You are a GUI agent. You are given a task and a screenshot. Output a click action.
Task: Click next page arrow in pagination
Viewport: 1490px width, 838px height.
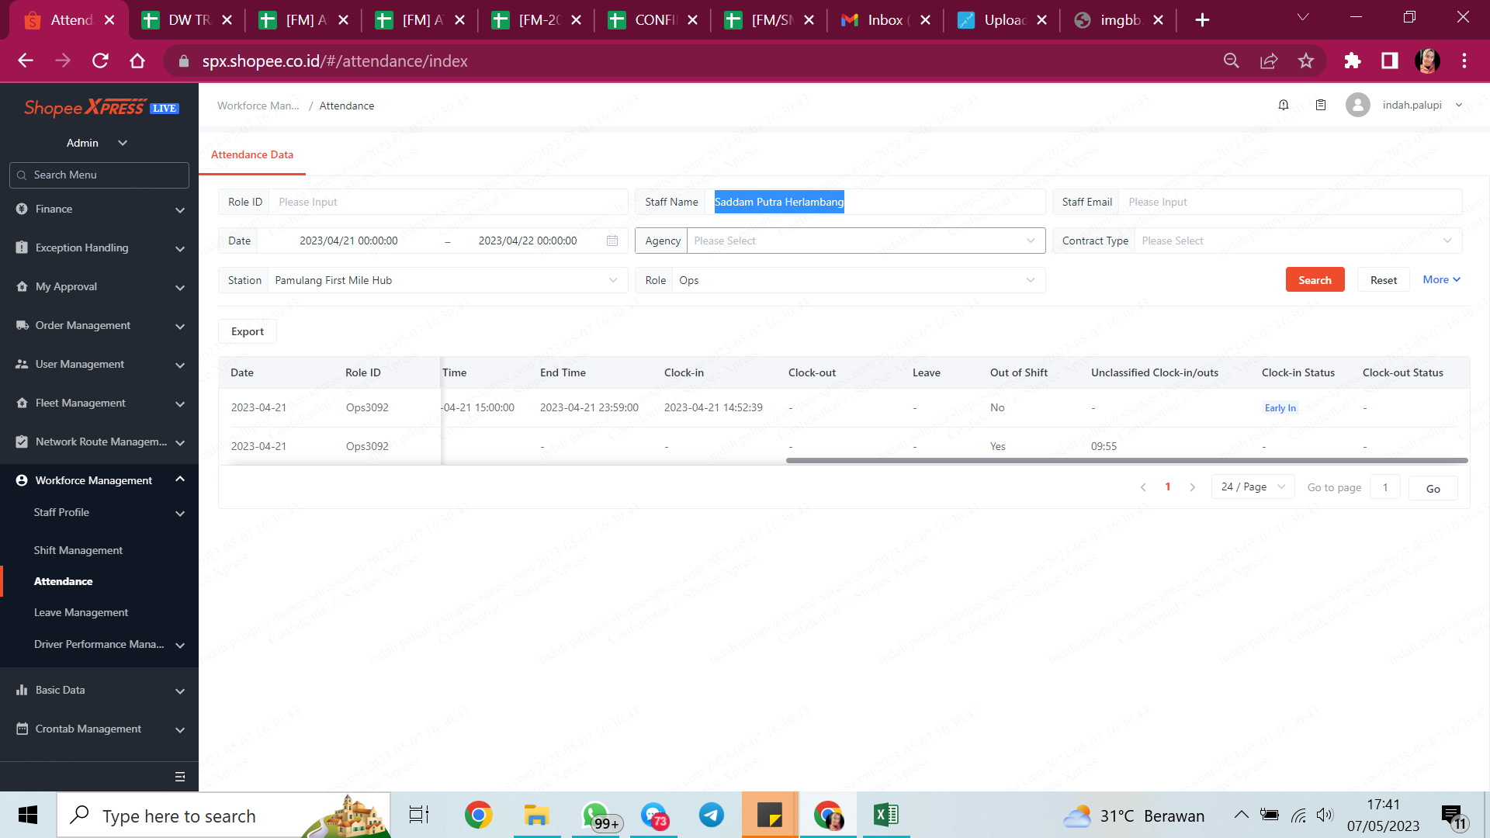pos(1193,487)
